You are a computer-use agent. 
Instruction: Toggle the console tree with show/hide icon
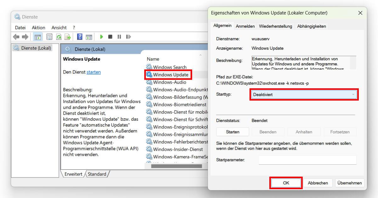point(37,37)
